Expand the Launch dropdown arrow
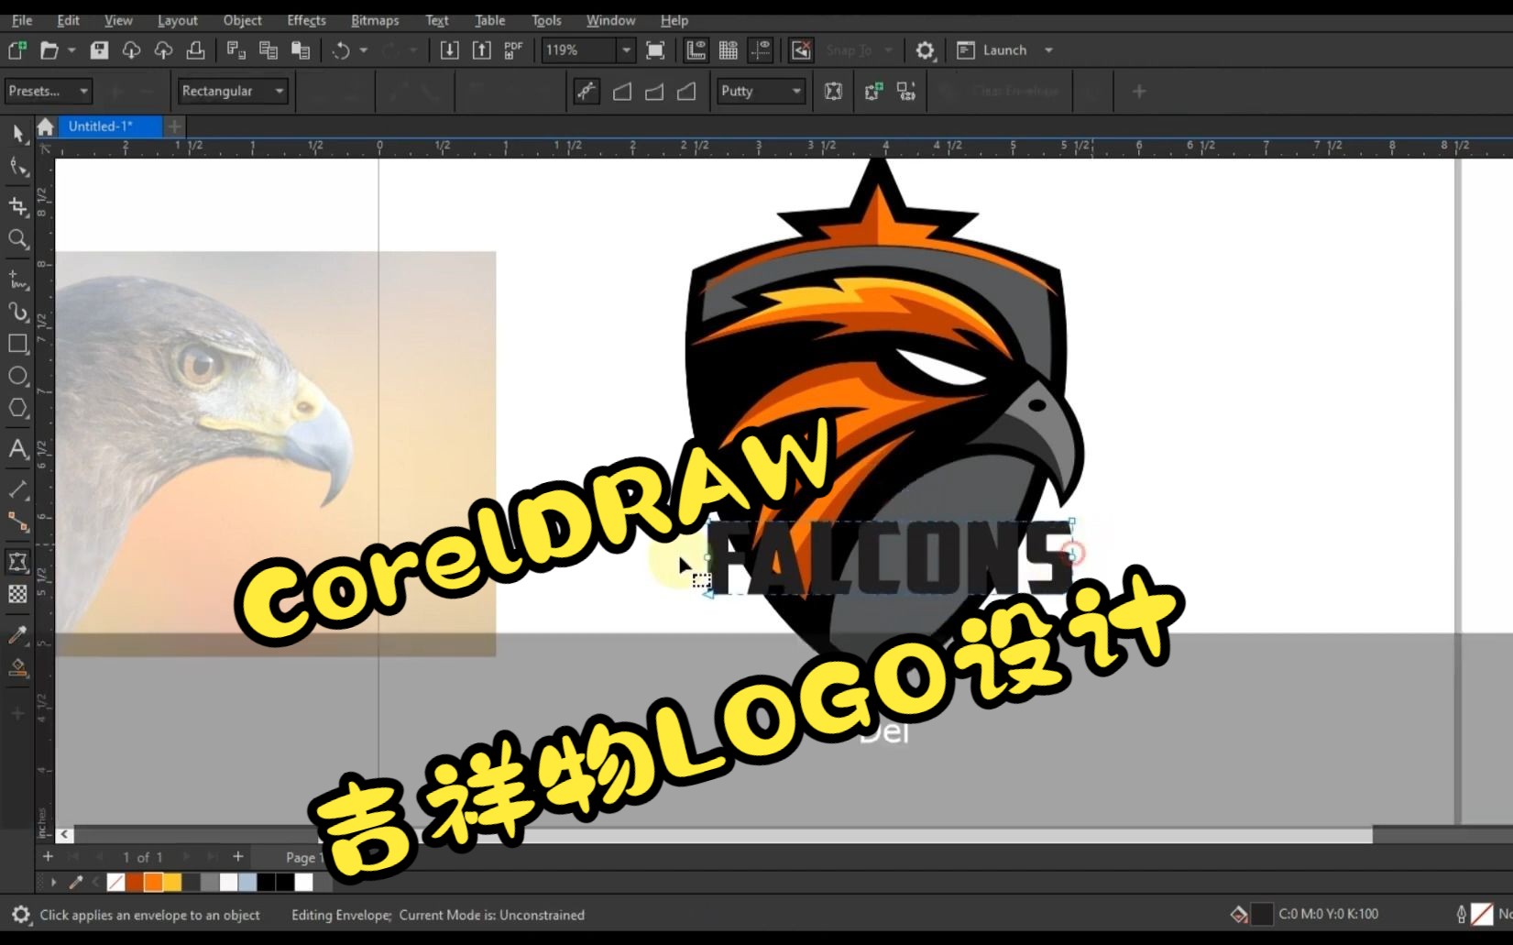The height and width of the screenshot is (945, 1513). point(1049,50)
